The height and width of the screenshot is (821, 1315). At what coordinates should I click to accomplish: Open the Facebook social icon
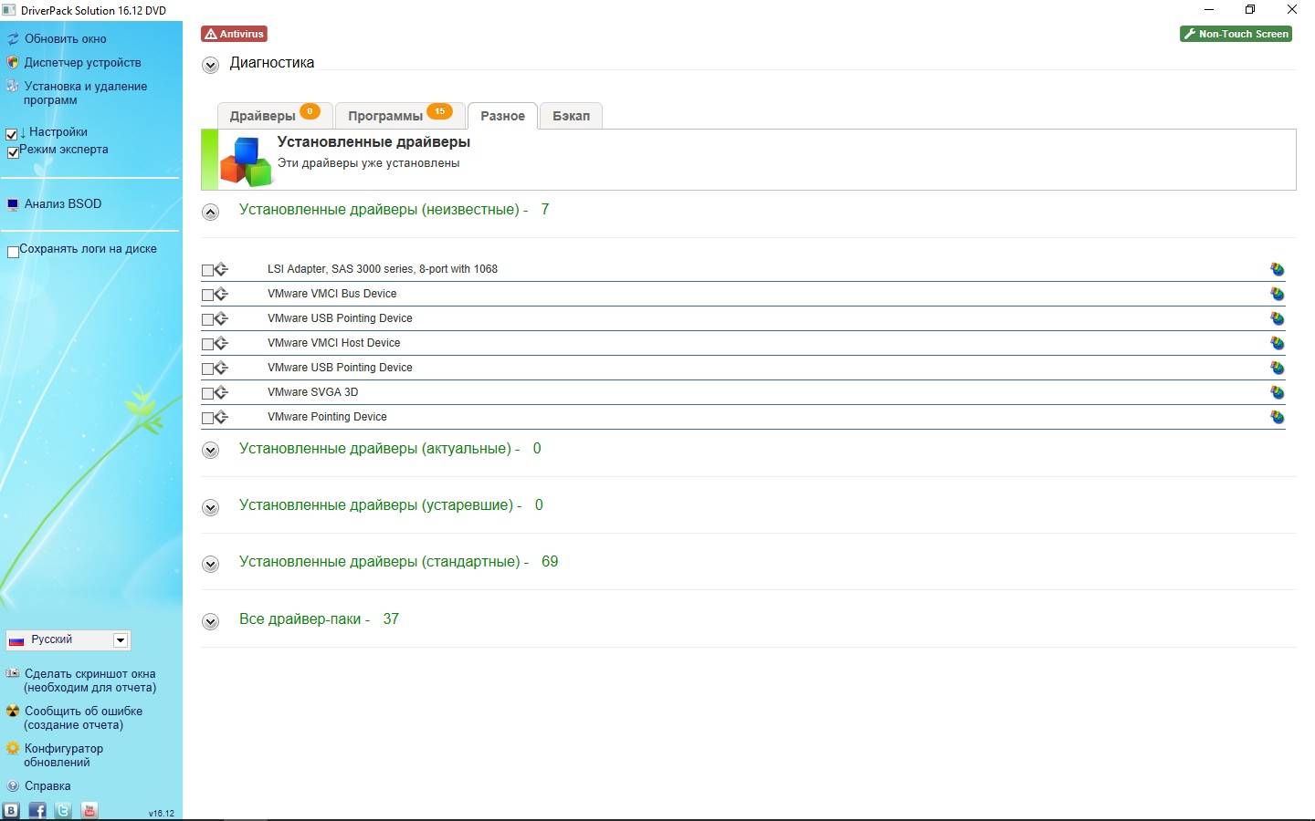pos(37,810)
